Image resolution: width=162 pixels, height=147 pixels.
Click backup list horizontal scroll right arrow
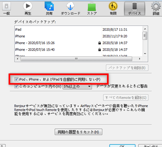pos(140,59)
